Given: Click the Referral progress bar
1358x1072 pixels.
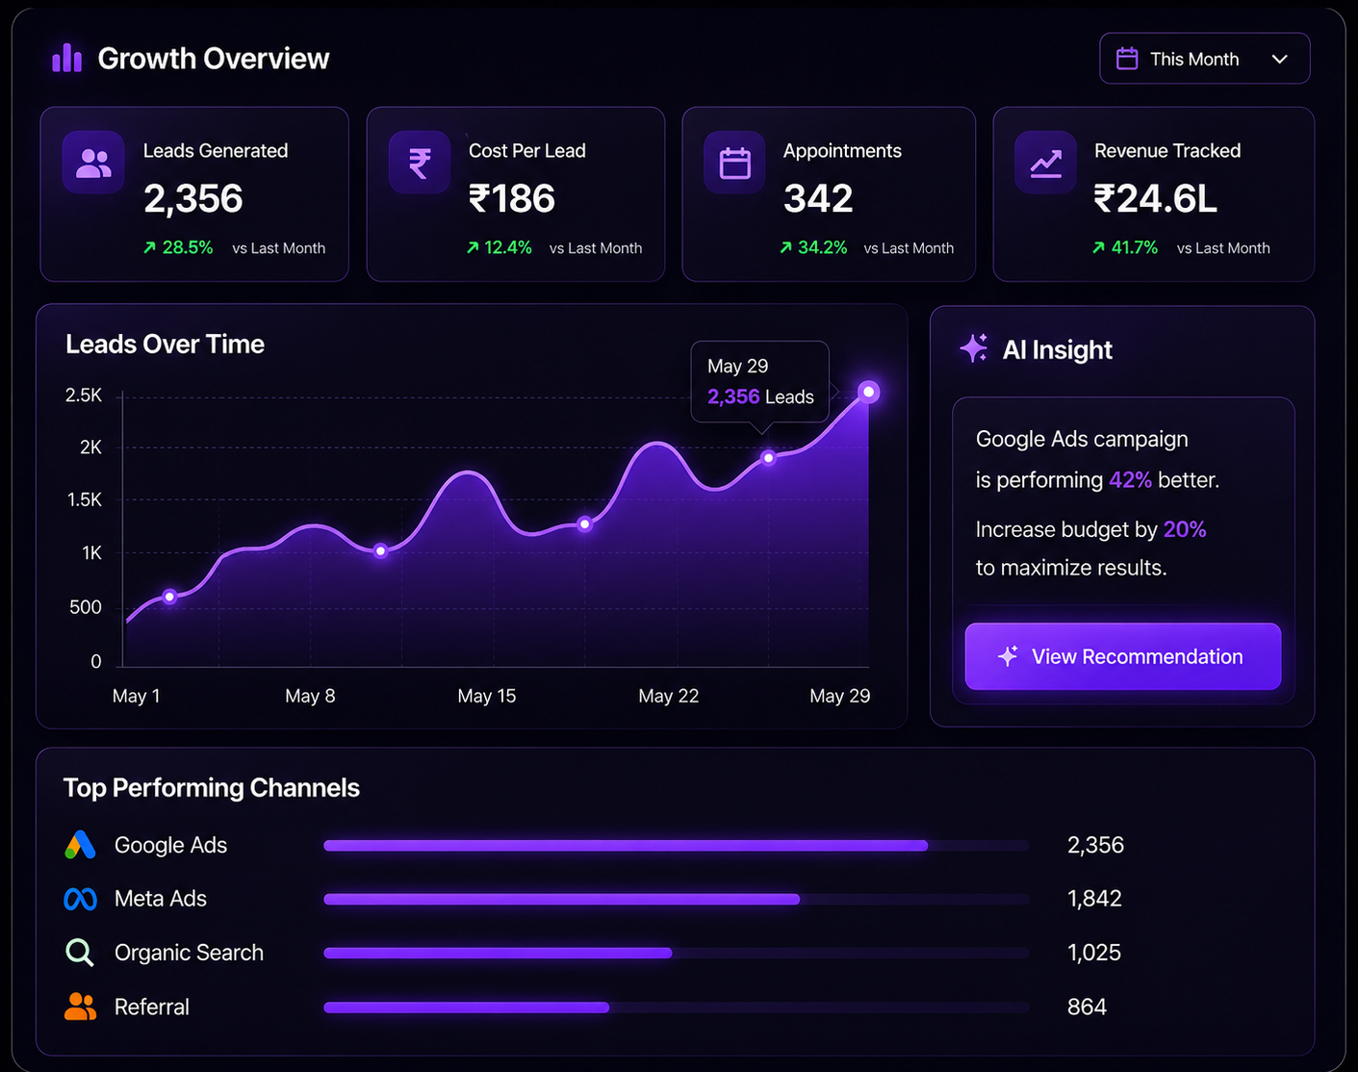Looking at the screenshot, I should (x=677, y=1008).
